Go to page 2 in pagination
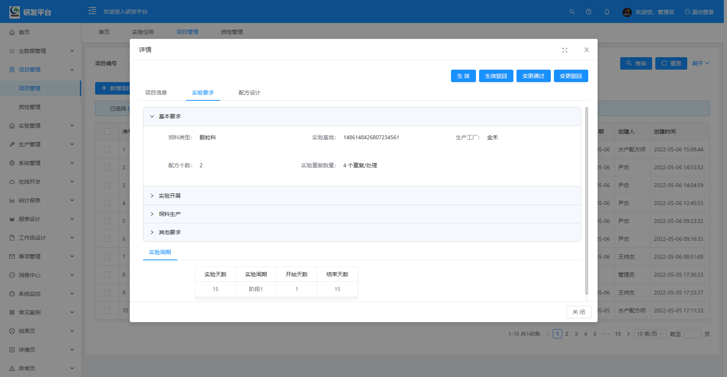The height and width of the screenshot is (377, 727). [567, 334]
